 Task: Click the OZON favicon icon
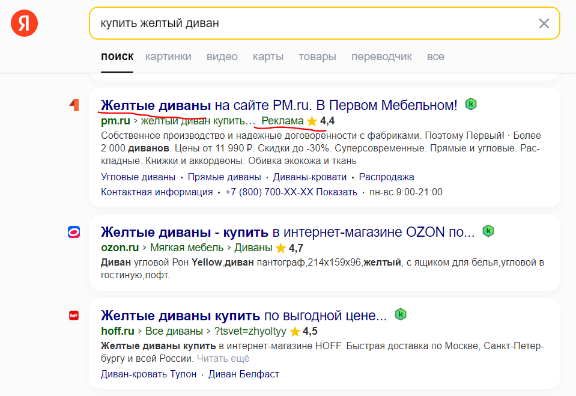pos(74,232)
